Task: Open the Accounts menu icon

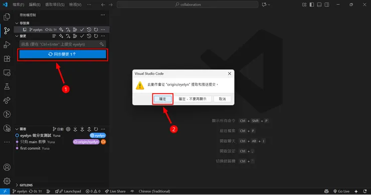Action: click(7, 167)
